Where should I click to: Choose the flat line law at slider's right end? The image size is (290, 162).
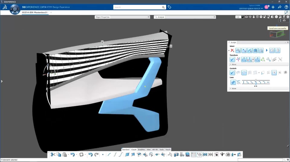click(x=268, y=82)
